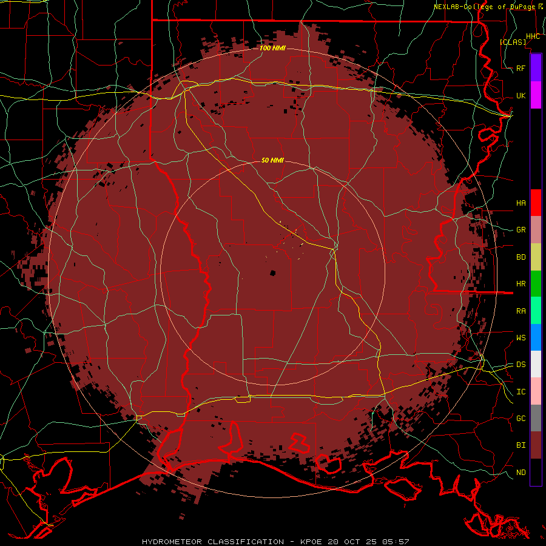Click the '50 NMI' range ring label
Screen dimensions: 546x546
[x=272, y=160]
